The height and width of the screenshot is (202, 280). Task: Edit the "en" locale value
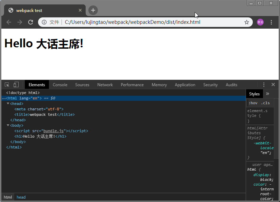point(265,153)
